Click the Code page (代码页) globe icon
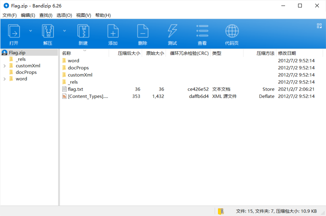The width and height of the screenshot is (326, 216). tap(232, 32)
